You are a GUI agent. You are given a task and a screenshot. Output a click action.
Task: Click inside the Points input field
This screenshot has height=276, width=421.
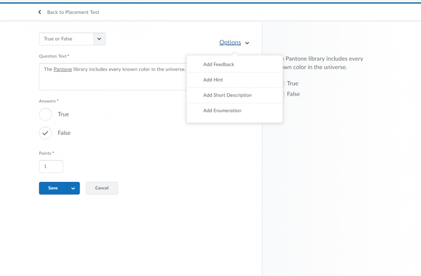[x=51, y=166]
